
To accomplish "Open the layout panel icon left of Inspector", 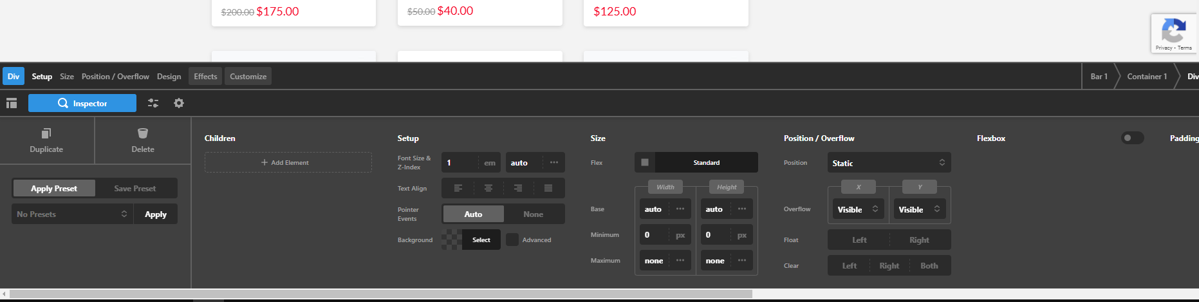I will (12, 103).
